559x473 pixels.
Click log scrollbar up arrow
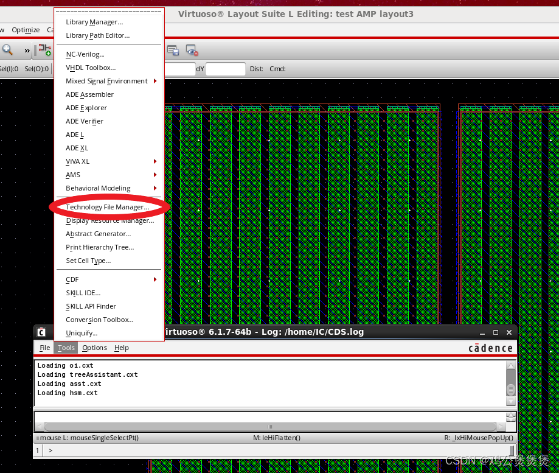click(511, 366)
